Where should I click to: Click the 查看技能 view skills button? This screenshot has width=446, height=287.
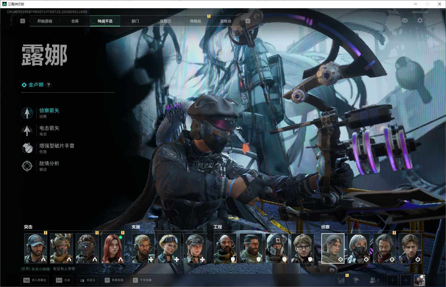[x=114, y=280]
